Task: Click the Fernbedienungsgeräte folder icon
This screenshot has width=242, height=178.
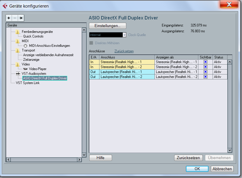Action: pos(18,32)
